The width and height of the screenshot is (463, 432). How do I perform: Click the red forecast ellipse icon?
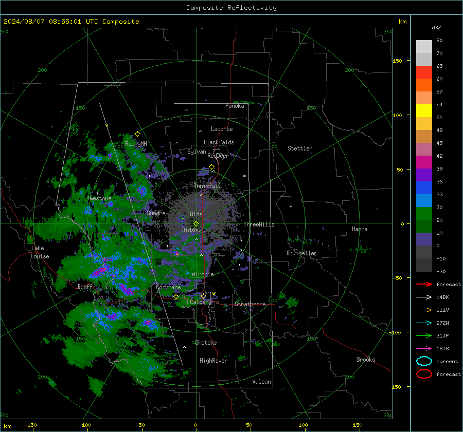click(x=424, y=374)
